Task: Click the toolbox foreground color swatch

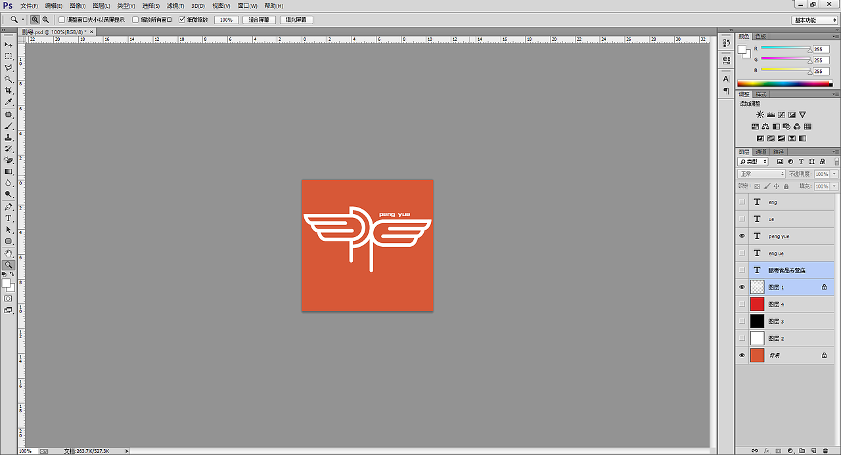Action: click(6, 283)
